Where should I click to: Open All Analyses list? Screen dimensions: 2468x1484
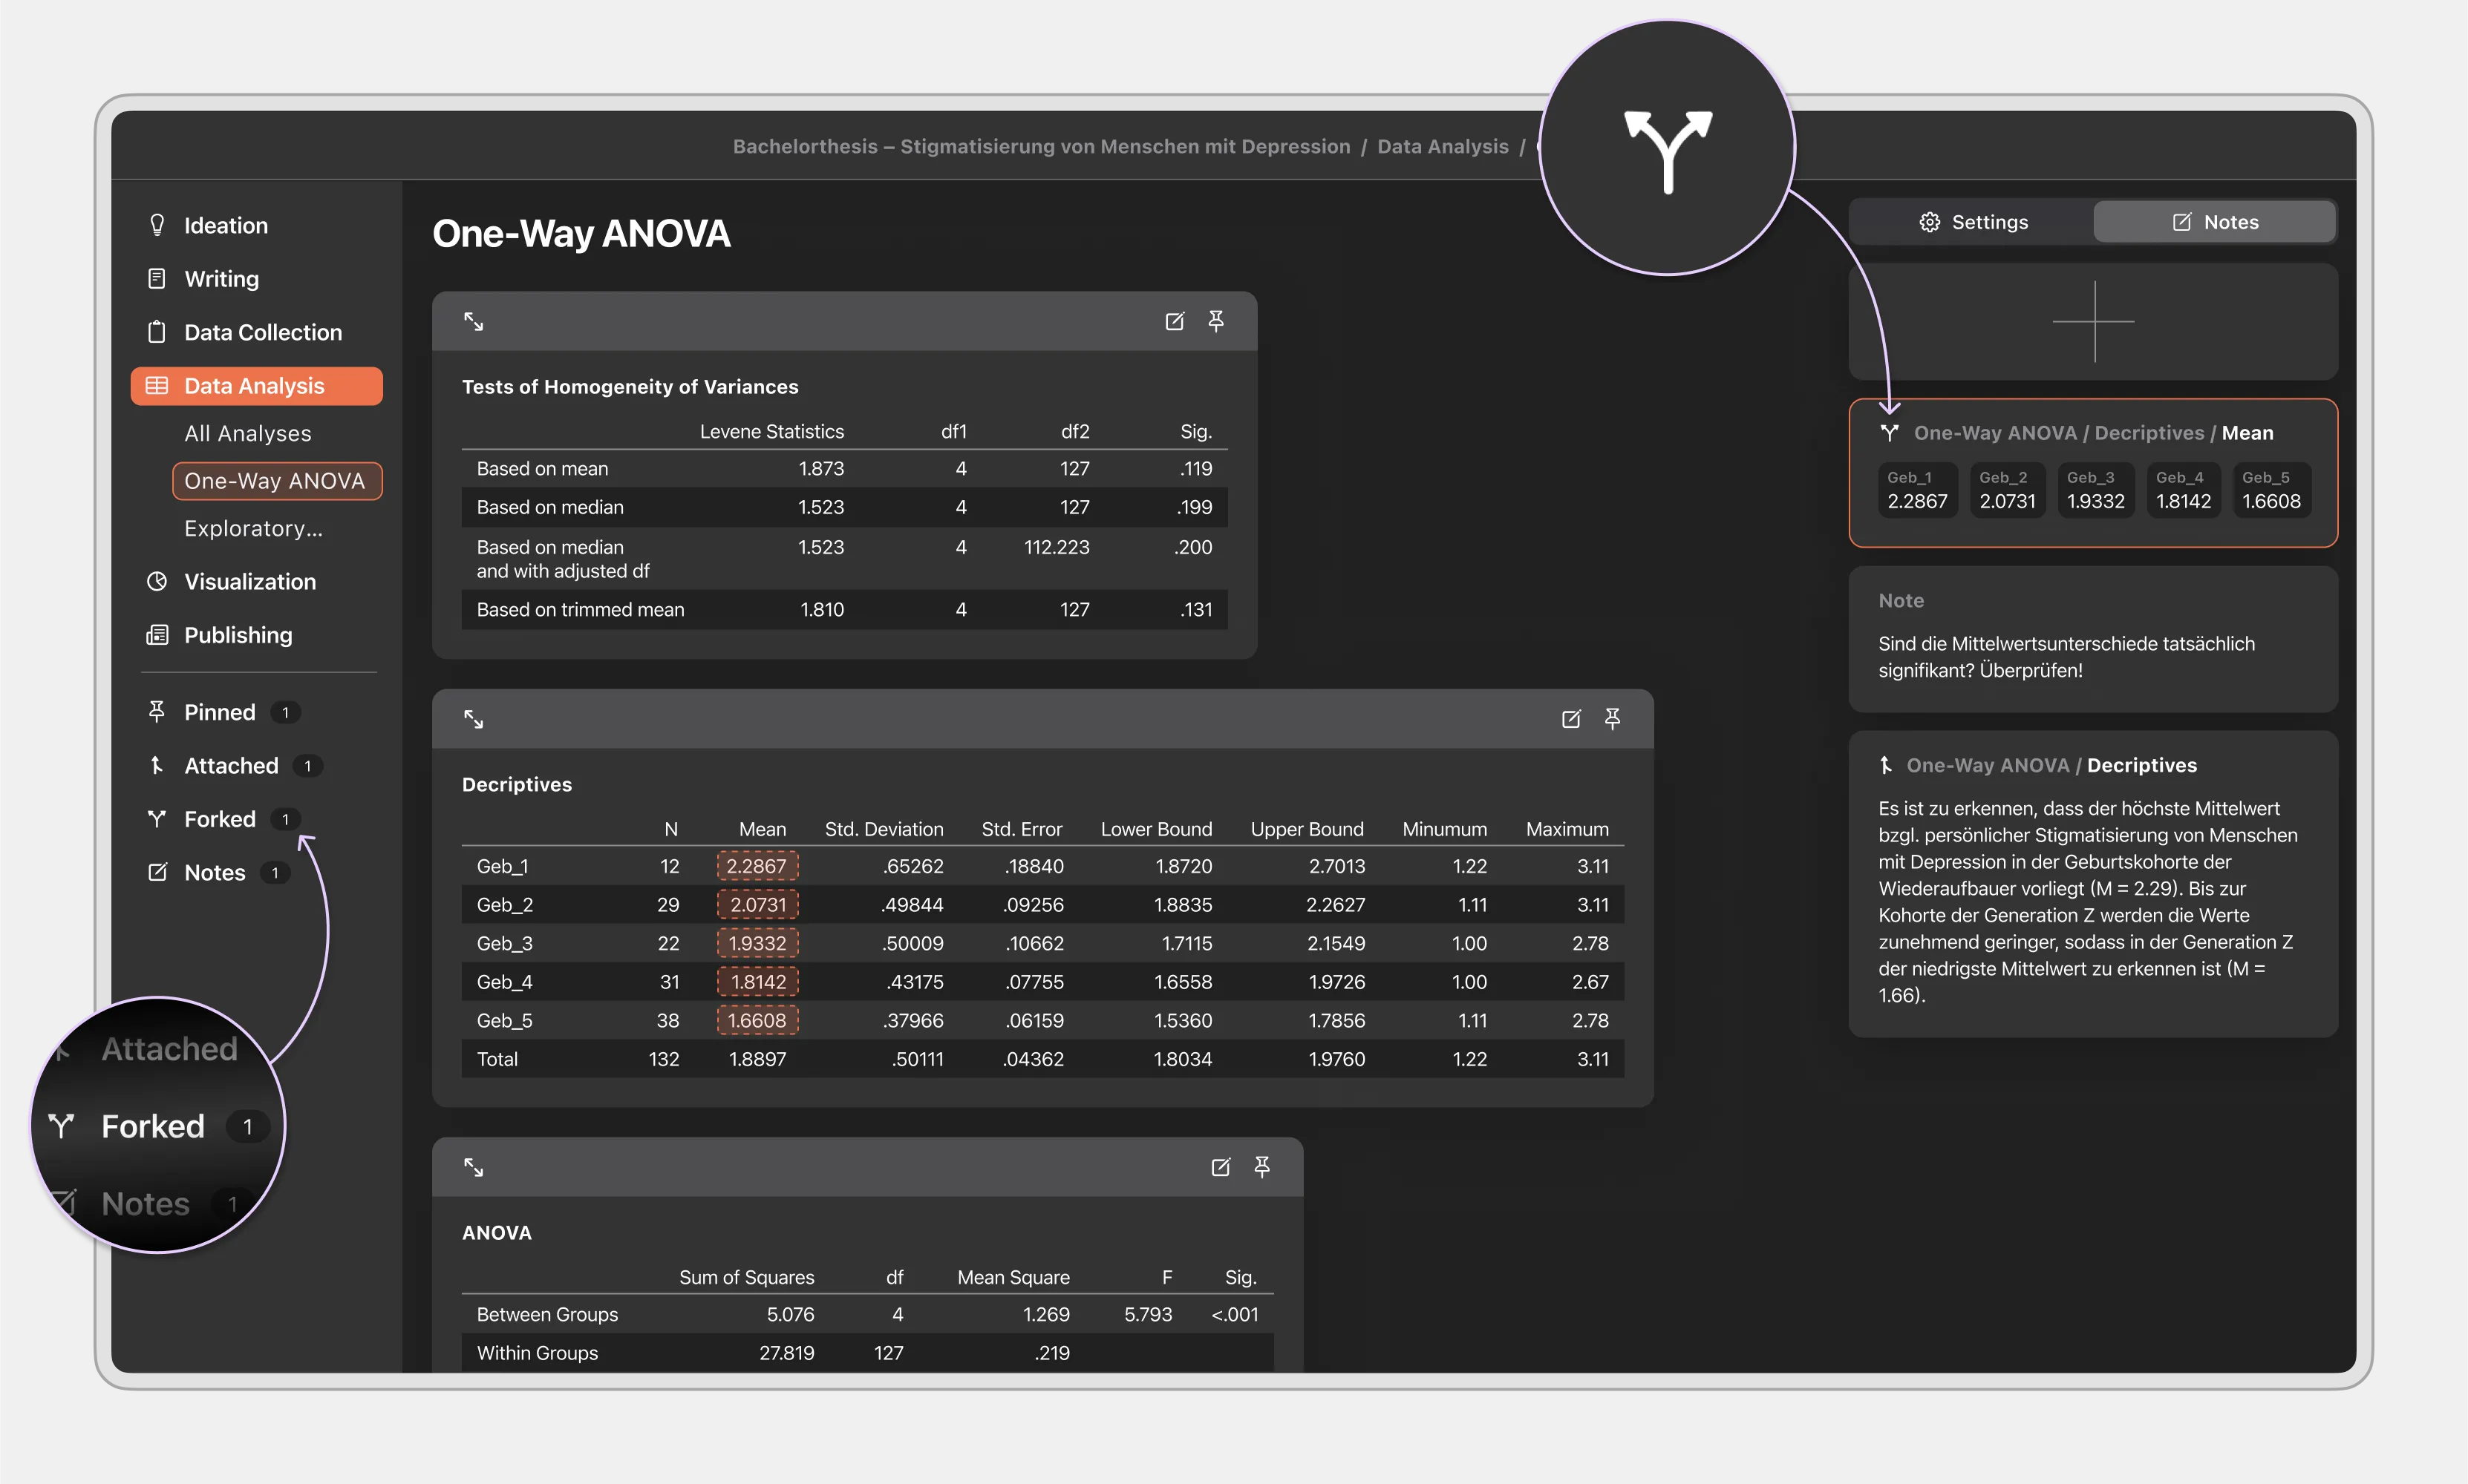(x=247, y=434)
